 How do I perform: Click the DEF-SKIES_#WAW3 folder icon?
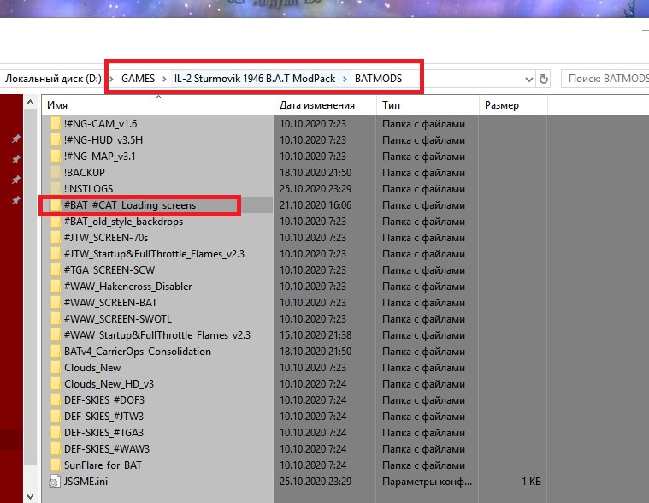coord(56,449)
